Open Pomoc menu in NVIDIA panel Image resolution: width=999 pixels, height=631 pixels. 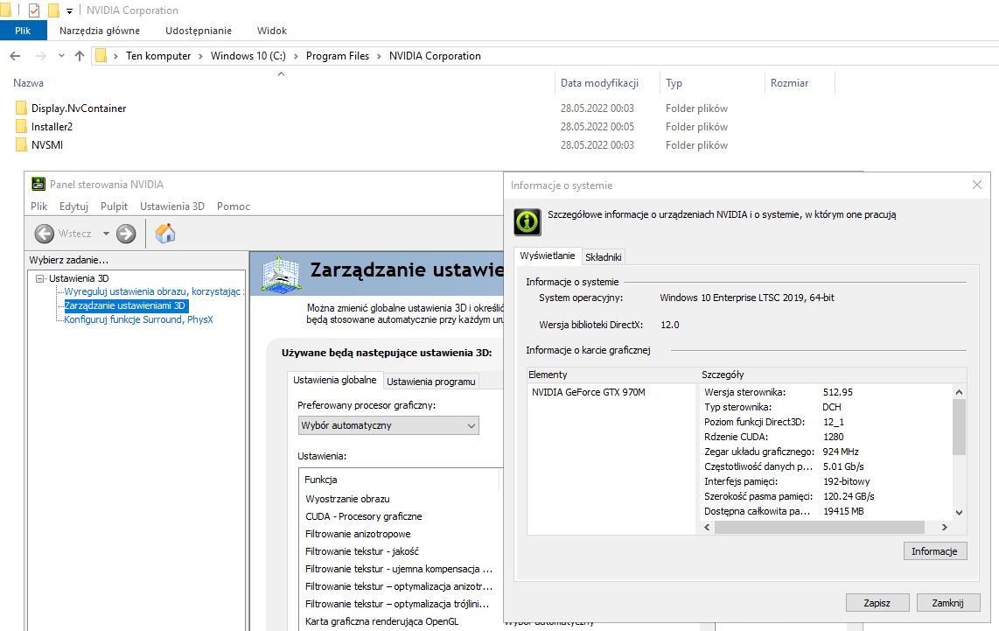tap(234, 207)
